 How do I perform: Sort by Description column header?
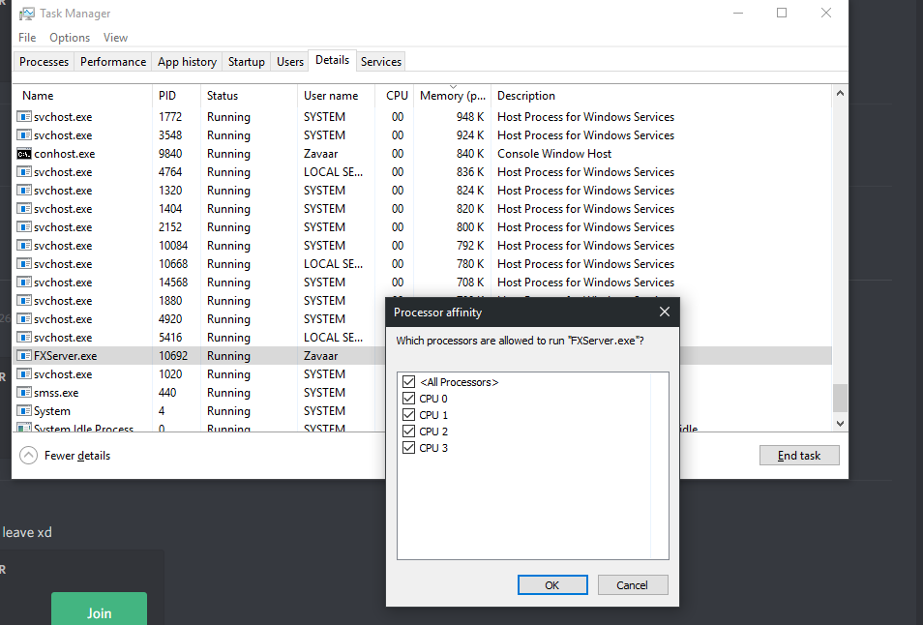point(661,96)
